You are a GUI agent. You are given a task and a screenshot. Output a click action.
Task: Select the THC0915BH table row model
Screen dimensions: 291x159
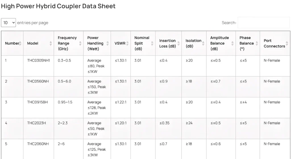click(38, 102)
